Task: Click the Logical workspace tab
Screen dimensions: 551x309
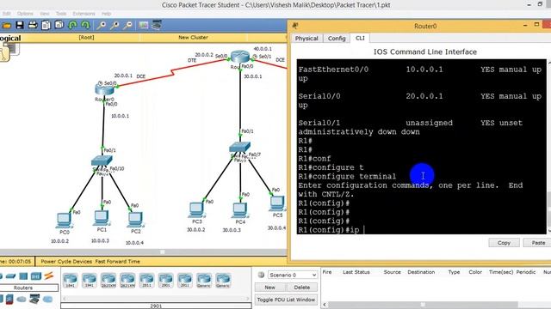Action: coord(10,38)
